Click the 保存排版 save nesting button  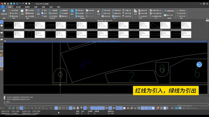(90, 10)
